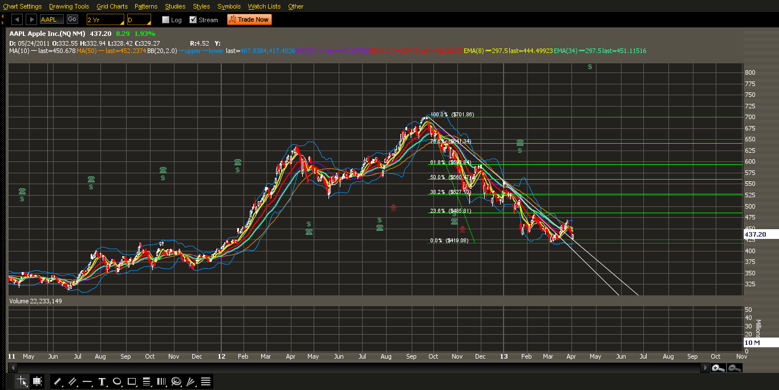
Task: Open the 2 Yr time range dropdown
Action: click(105, 19)
